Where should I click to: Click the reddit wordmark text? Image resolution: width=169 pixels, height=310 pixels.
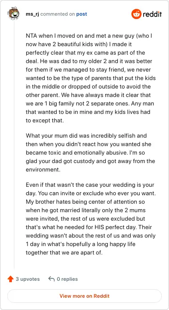[x=152, y=14]
